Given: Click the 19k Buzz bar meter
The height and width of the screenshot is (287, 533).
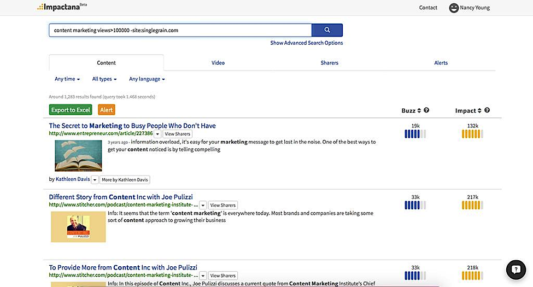Looking at the screenshot, I should point(415,134).
